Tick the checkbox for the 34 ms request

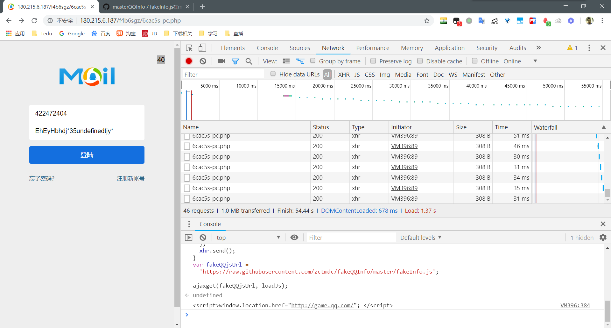[x=187, y=178]
